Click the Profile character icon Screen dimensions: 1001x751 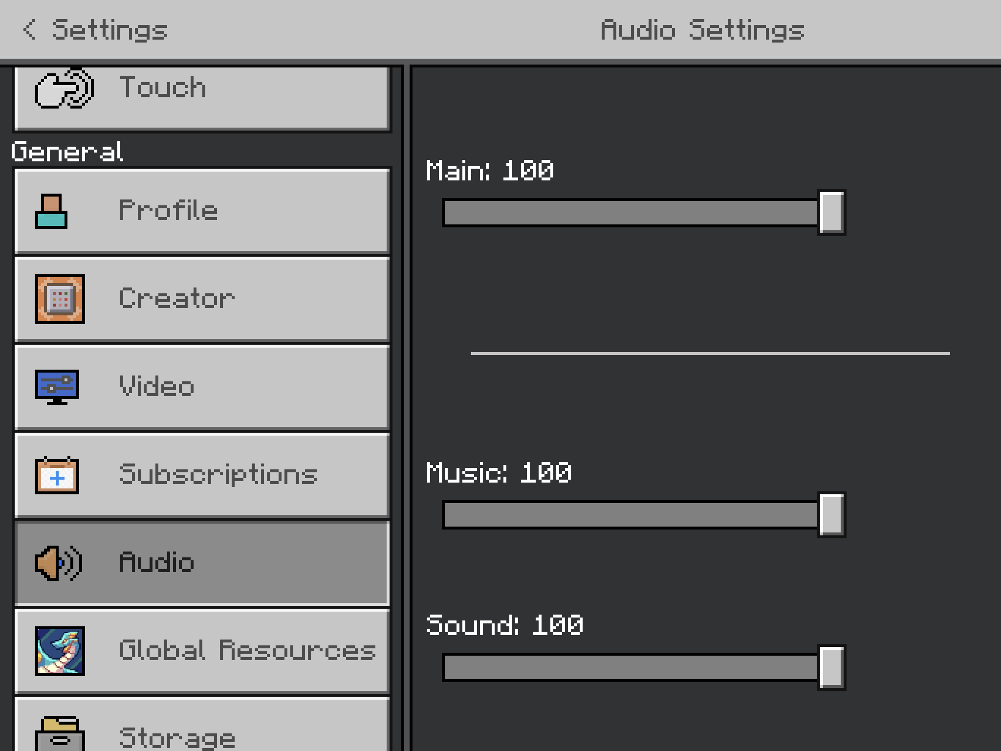tap(51, 211)
